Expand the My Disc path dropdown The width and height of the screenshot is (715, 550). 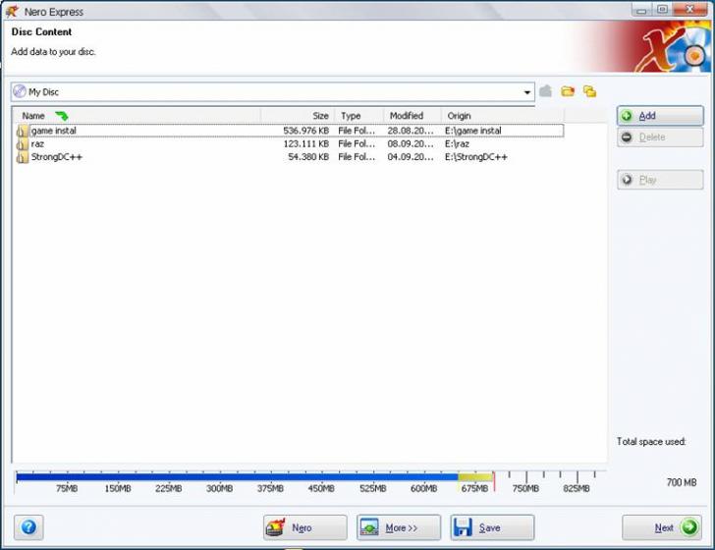click(527, 92)
